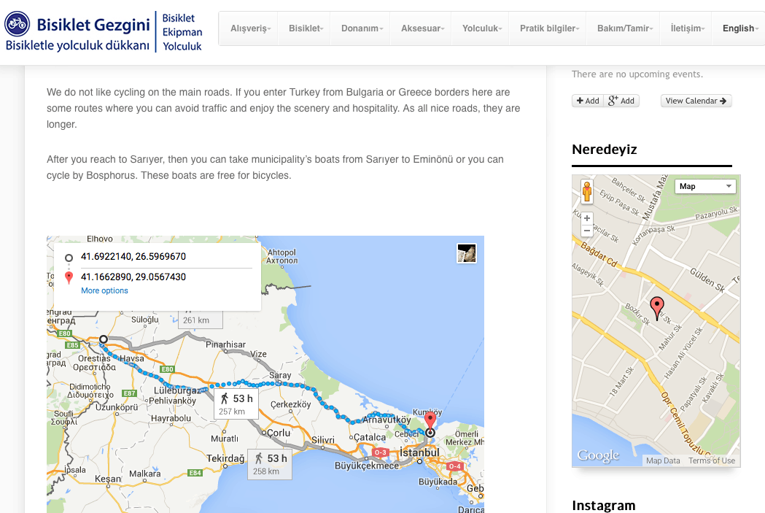Click the route start circle near Edirne
This screenshot has height=513, width=765.
pyautogui.click(x=104, y=339)
